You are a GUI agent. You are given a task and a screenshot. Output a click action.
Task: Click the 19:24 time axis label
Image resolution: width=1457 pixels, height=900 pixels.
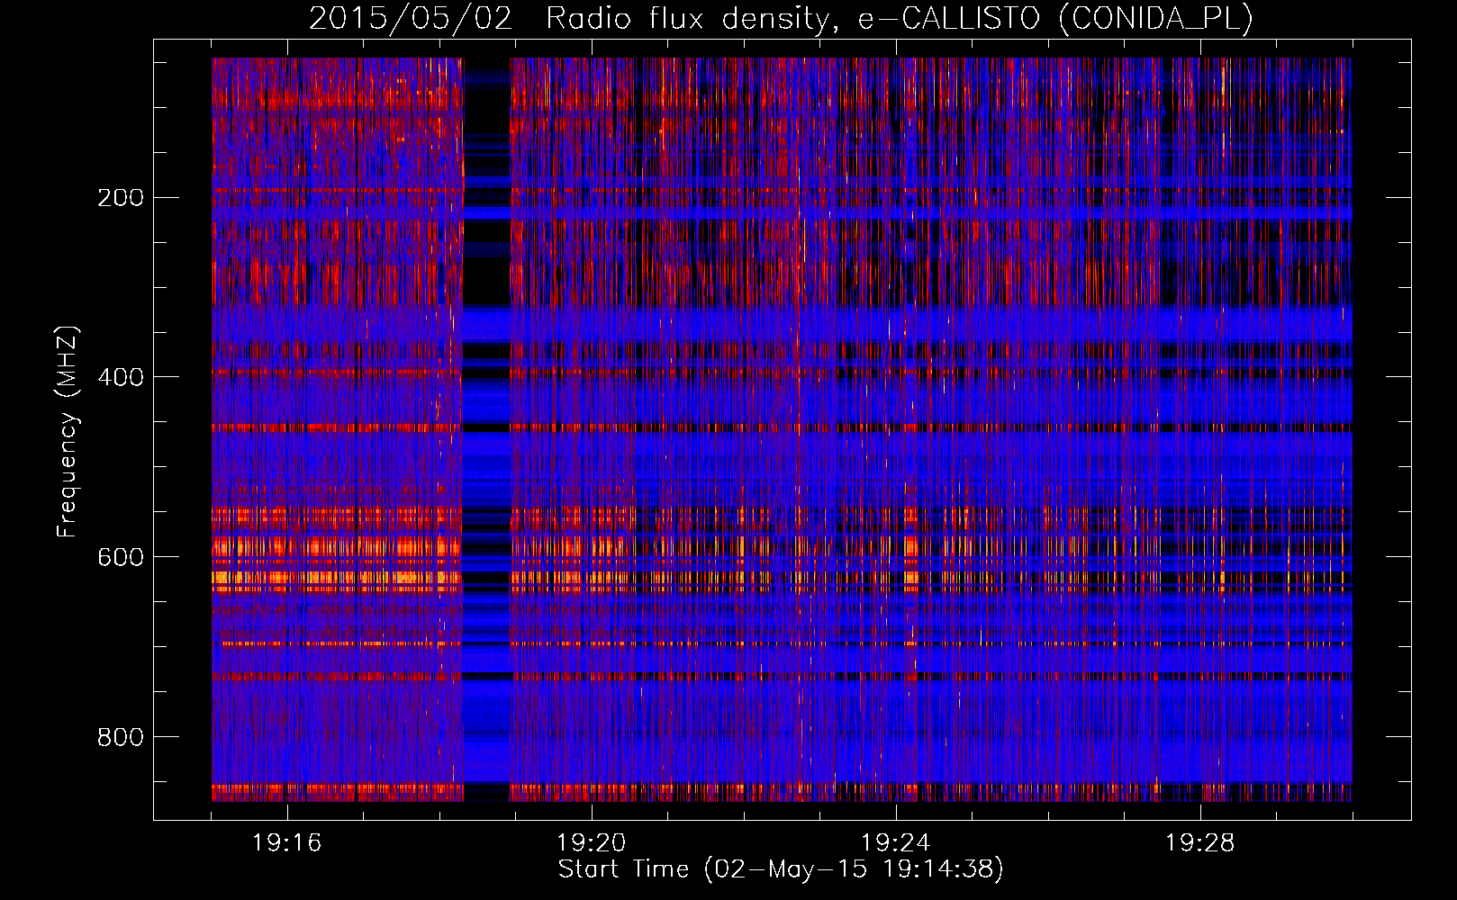coord(895,843)
